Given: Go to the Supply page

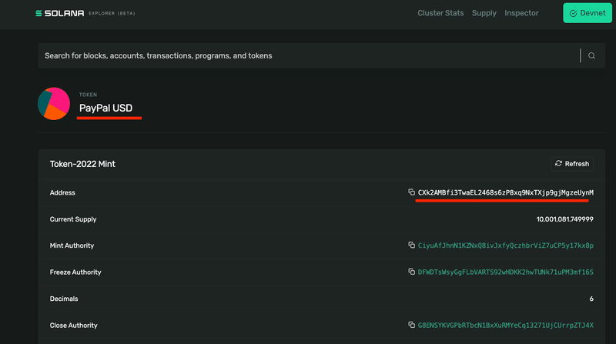Looking at the screenshot, I should (x=484, y=13).
